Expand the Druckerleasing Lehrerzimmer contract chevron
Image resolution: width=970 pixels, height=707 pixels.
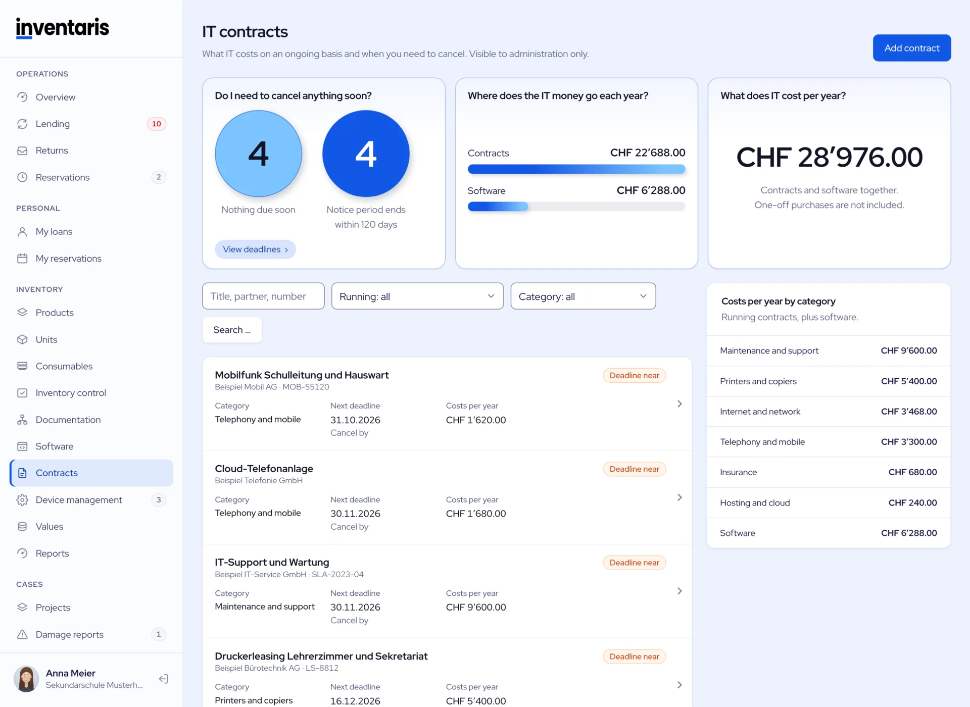tap(680, 685)
